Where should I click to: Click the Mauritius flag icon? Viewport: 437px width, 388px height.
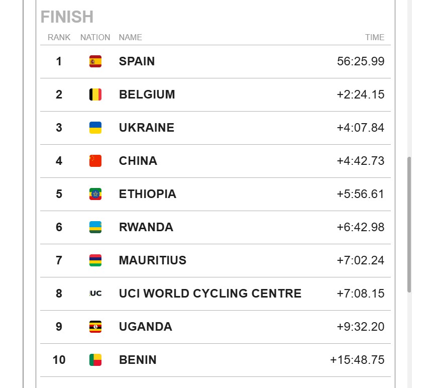(95, 260)
